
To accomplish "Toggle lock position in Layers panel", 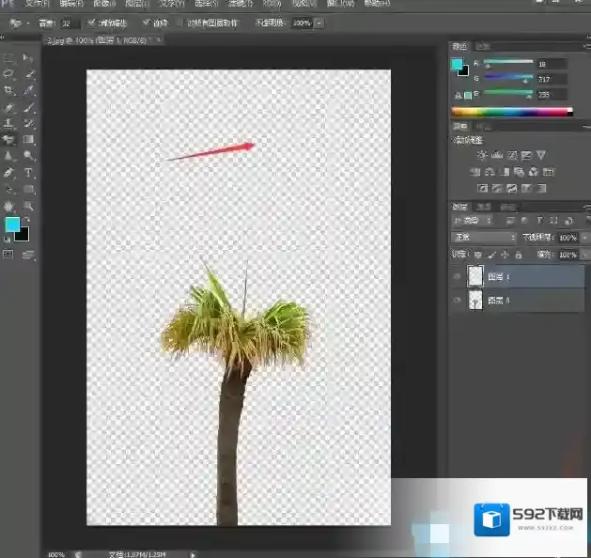I will pyautogui.click(x=505, y=256).
